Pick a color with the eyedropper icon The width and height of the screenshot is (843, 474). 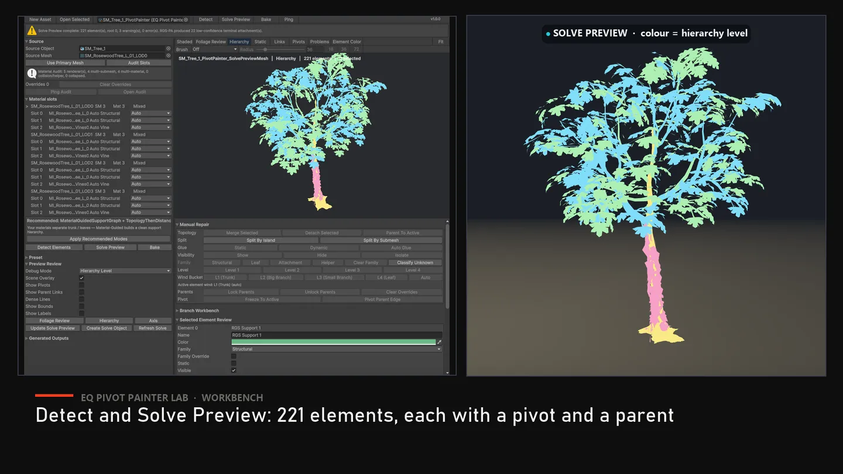click(440, 342)
